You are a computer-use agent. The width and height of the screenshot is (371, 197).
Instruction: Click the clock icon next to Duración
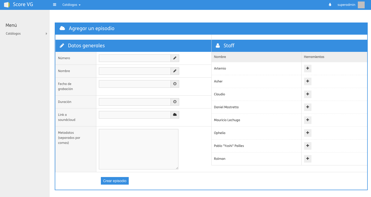pyautogui.click(x=175, y=102)
